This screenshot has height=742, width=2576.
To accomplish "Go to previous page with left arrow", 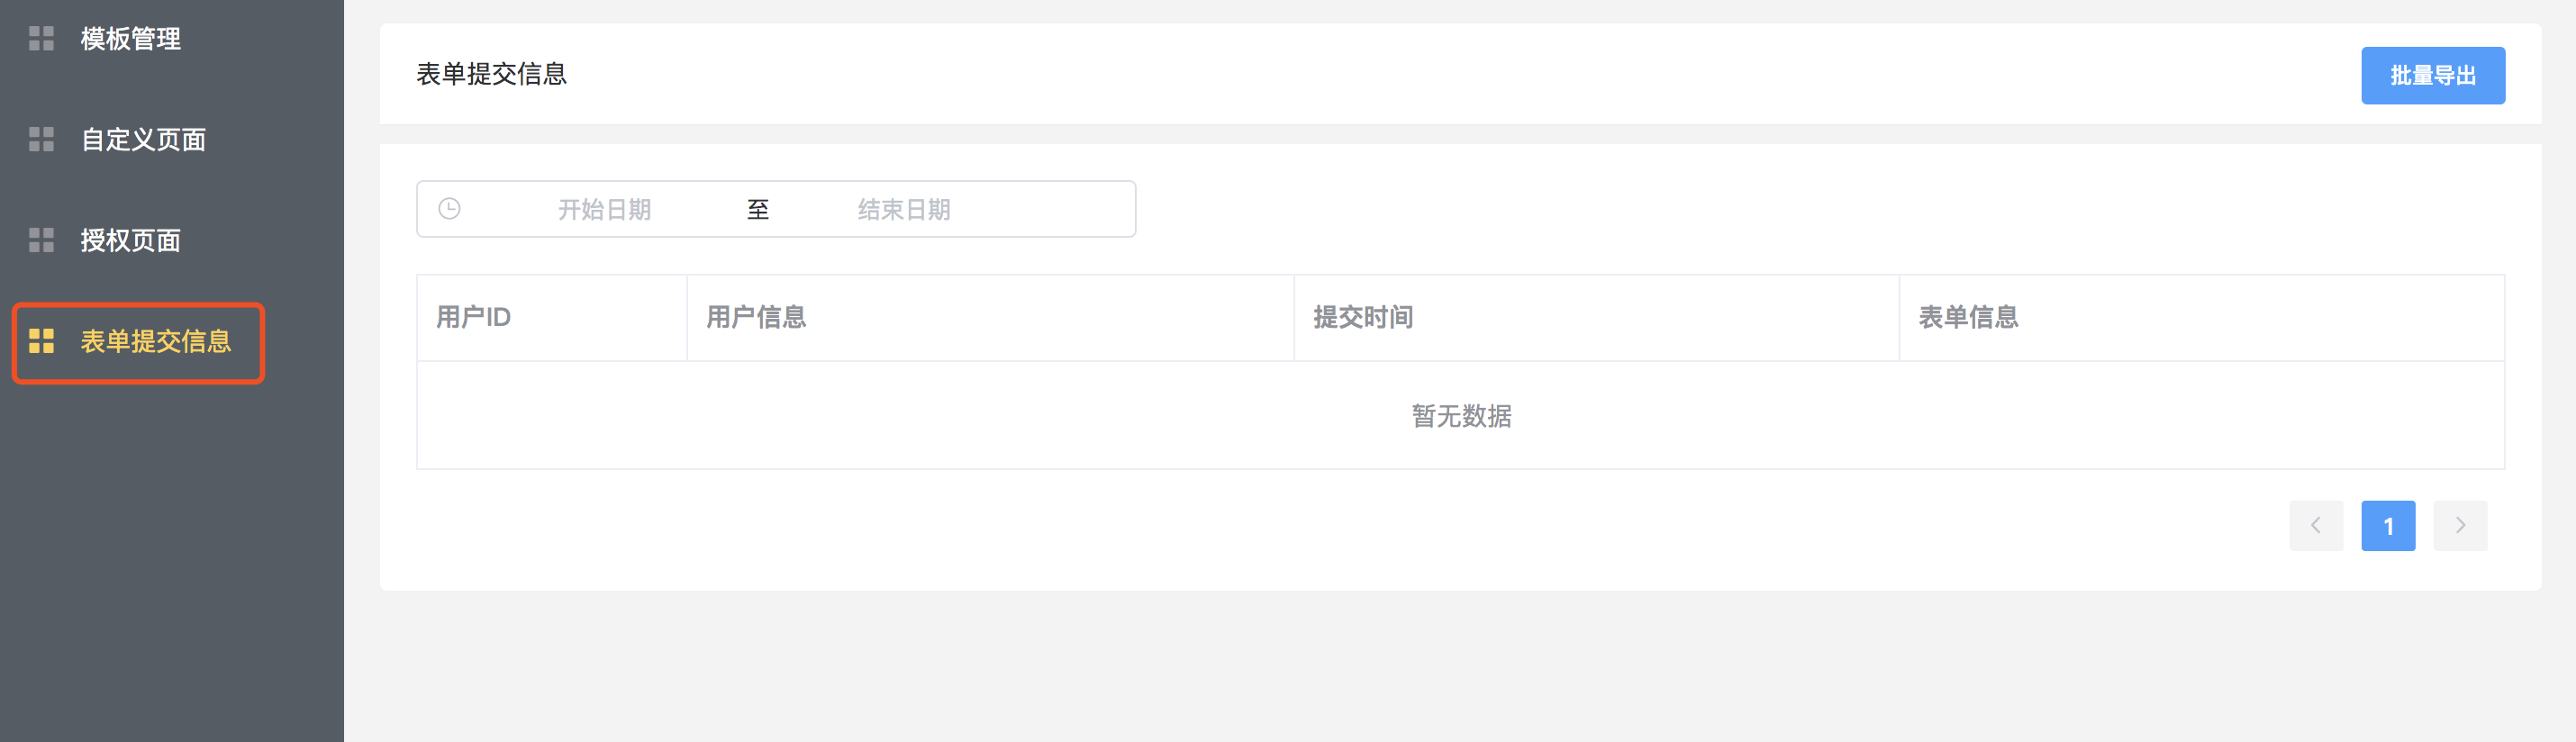I will 2316,526.
